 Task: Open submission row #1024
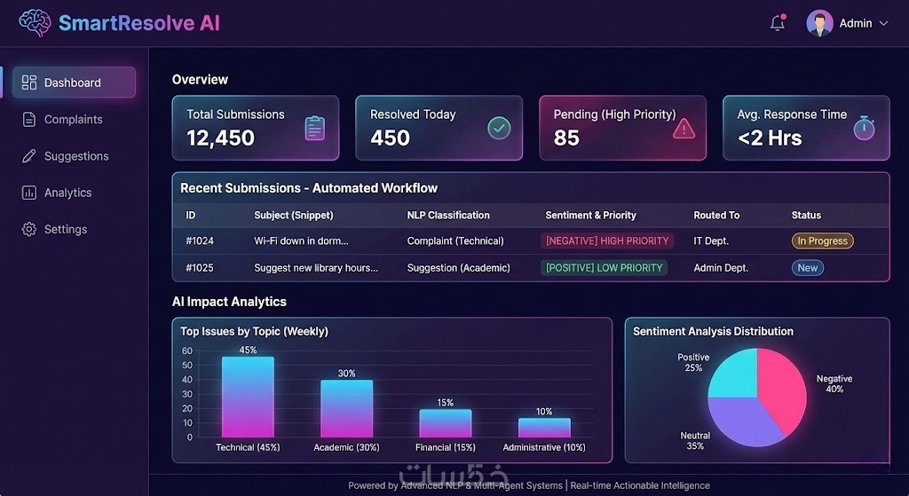[x=531, y=240]
